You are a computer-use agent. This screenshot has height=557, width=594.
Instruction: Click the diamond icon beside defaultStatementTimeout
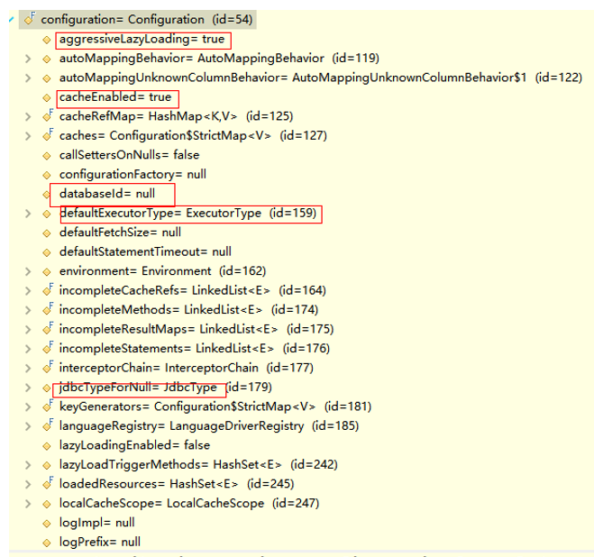[47, 252]
